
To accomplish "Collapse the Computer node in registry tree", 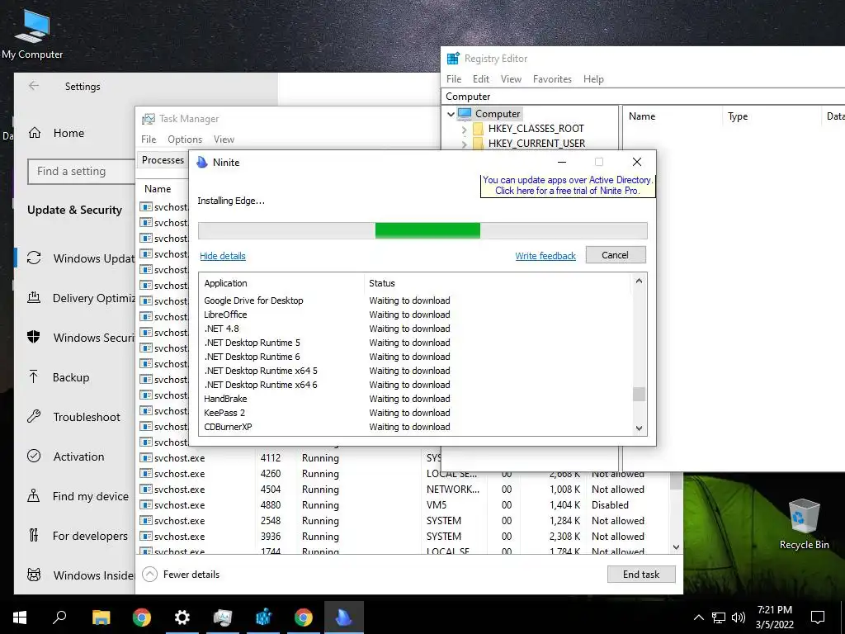I will [451, 114].
